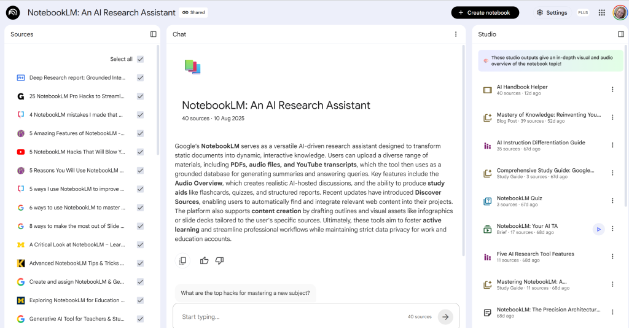Open options for NotebookLM: Your AI TA
This screenshot has width=629, height=328.
(x=612, y=229)
